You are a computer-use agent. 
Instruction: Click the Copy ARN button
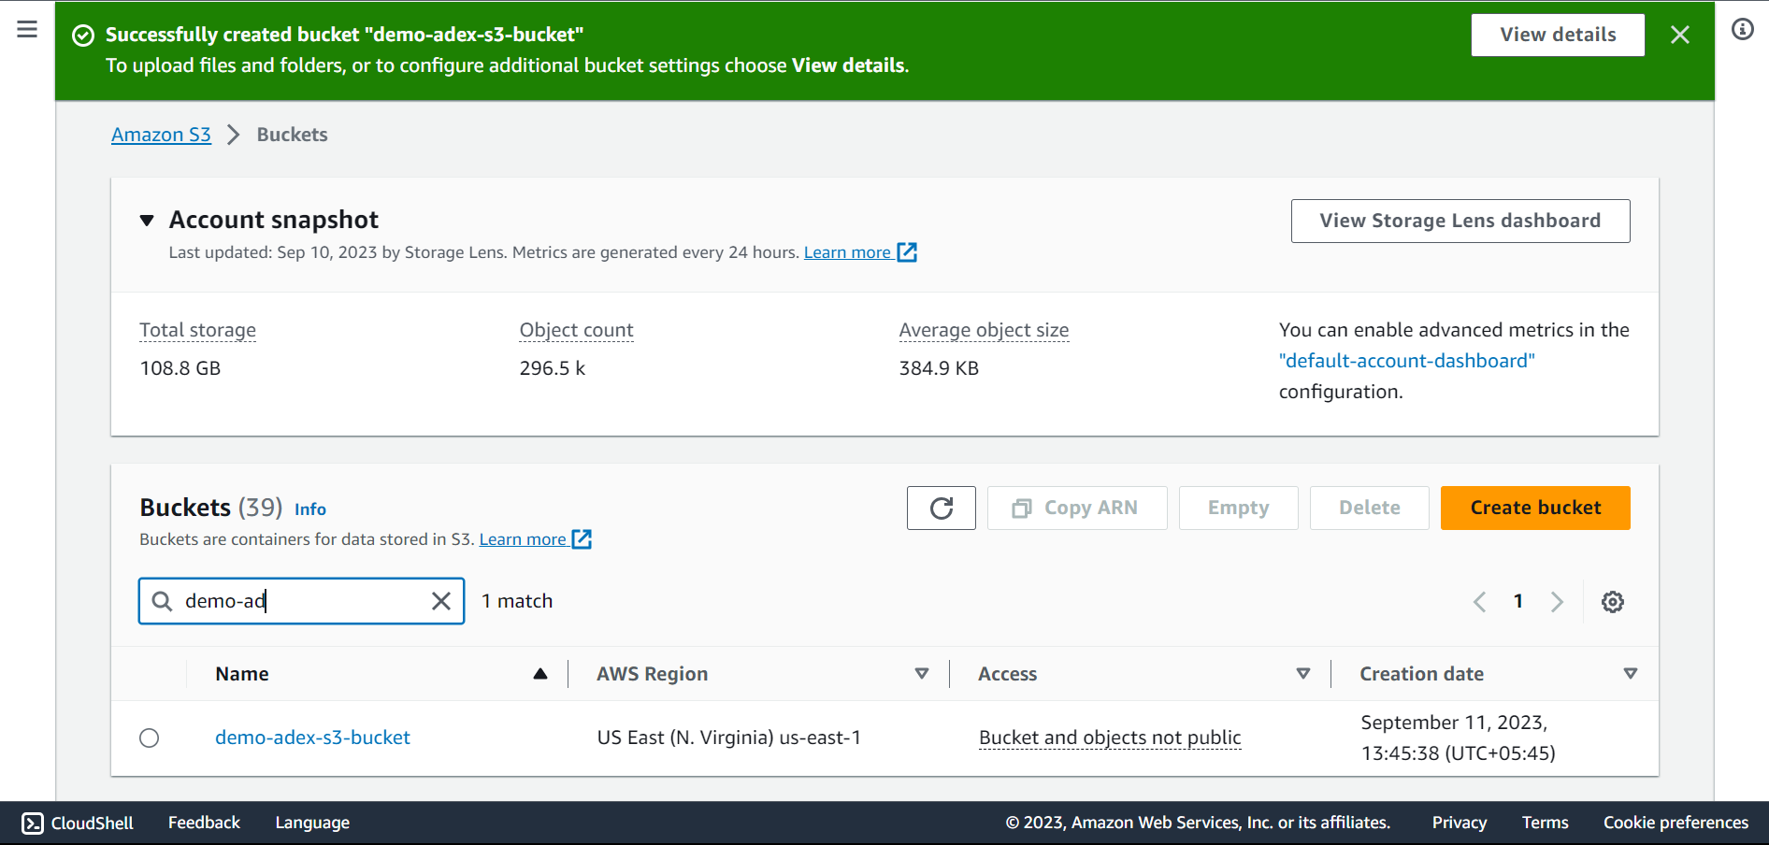[x=1077, y=508]
